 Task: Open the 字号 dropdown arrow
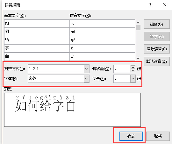pyautogui.click(x=133, y=79)
